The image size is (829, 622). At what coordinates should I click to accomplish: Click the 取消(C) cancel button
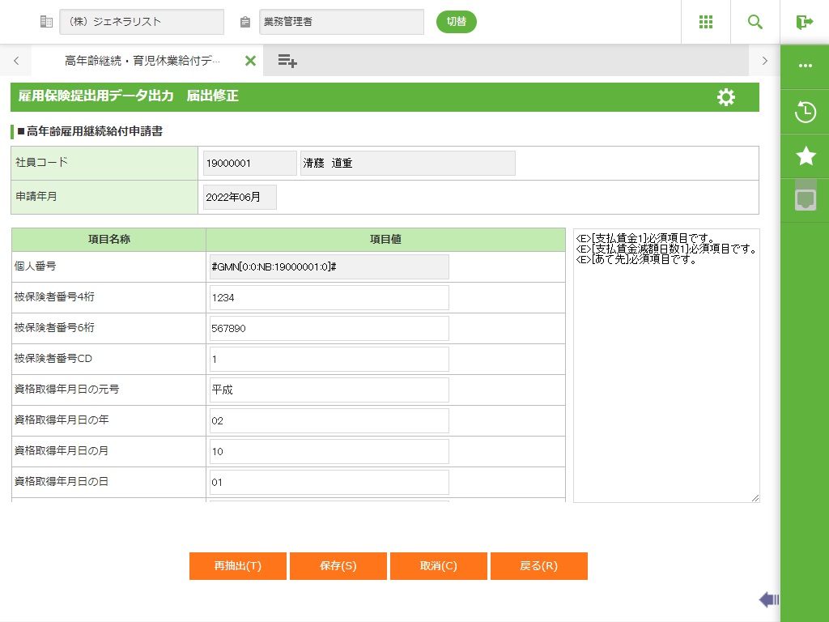click(438, 566)
